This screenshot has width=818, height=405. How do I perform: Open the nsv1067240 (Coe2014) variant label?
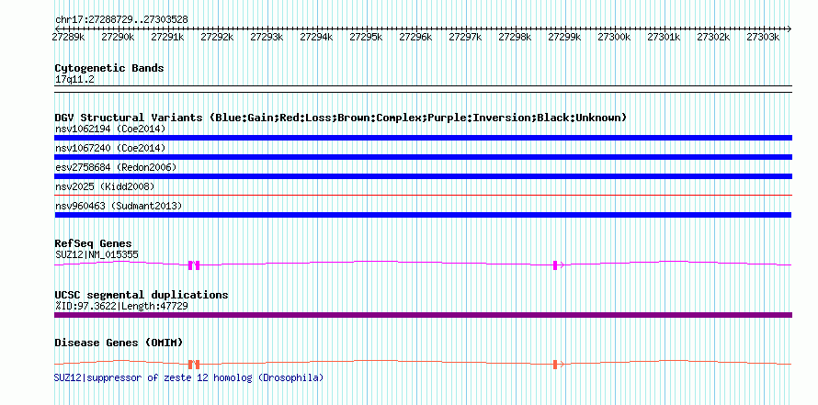point(110,148)
